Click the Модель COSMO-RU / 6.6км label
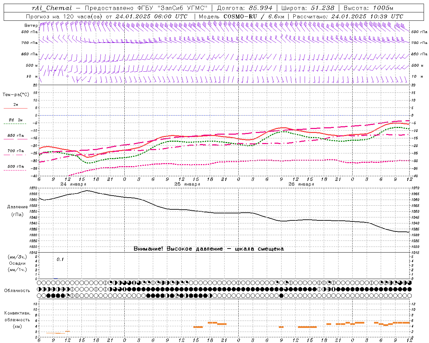Screen dimensions: 429x343 coord(241,16)
